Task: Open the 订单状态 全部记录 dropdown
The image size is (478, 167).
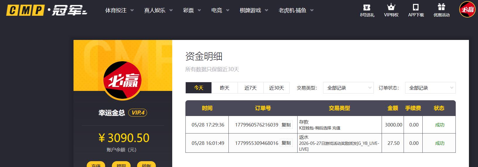Action: 430,88
